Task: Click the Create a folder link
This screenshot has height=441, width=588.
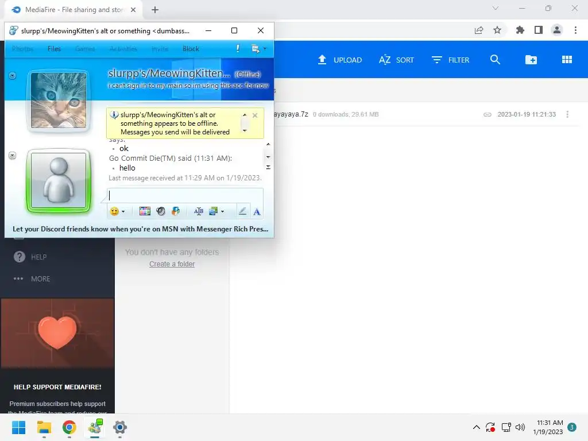Action: pos(172,264)
